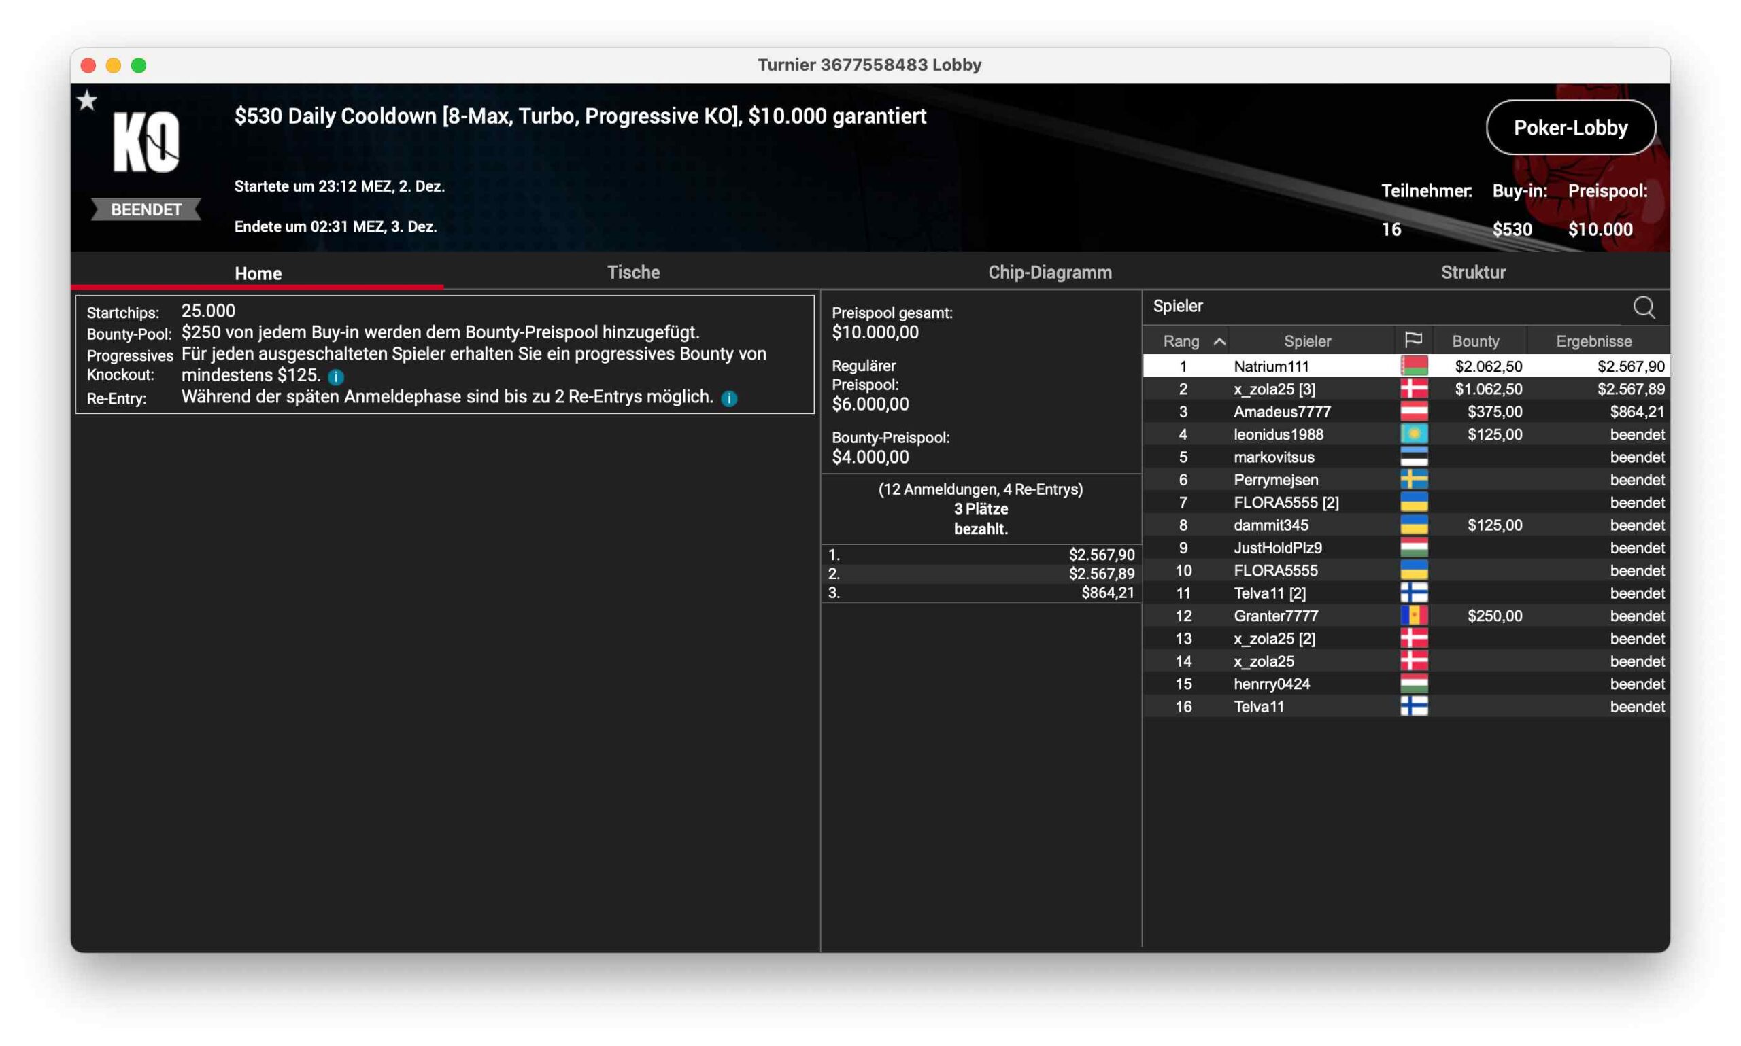The height and width of the screenshot is (1046, 1741).
Task: Sort by Spieler column header
Action: pyautogui.click(x=1306, y=341)
